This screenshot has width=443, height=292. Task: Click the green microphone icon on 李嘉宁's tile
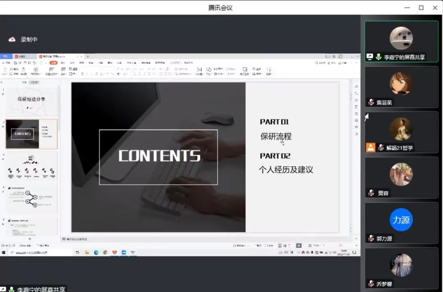click(378, 57)
